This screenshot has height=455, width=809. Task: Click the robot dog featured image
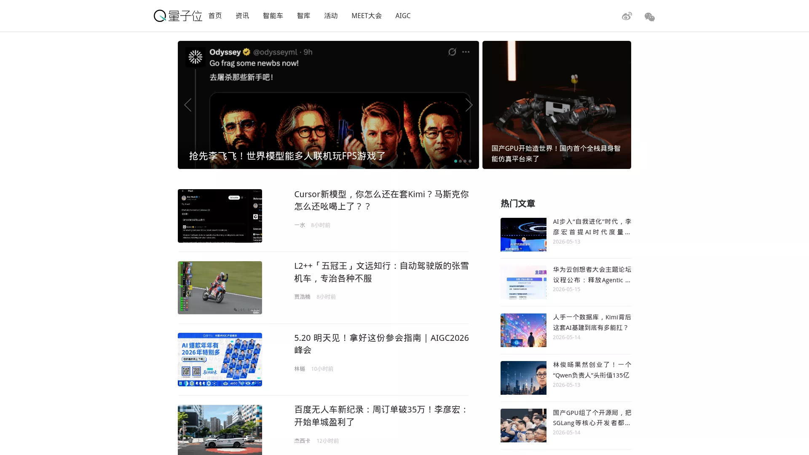[x=557, y=105]
